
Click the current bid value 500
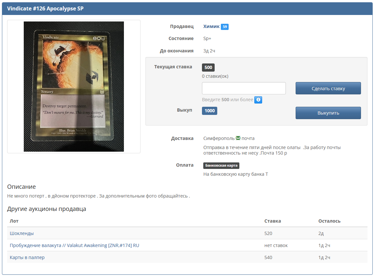(x=208, y=68)
